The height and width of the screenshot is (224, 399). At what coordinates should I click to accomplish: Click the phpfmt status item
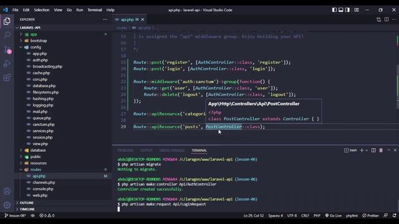click(x=352, y=216)
